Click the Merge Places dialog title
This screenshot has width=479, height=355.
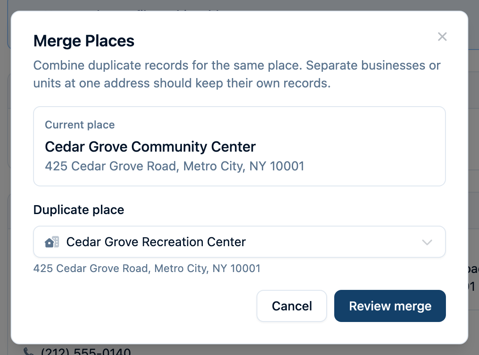(84, 41)
